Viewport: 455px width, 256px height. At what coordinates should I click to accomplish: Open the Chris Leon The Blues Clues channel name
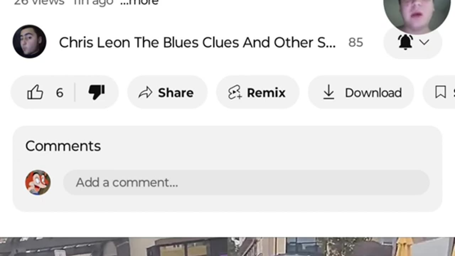point(197,43)
